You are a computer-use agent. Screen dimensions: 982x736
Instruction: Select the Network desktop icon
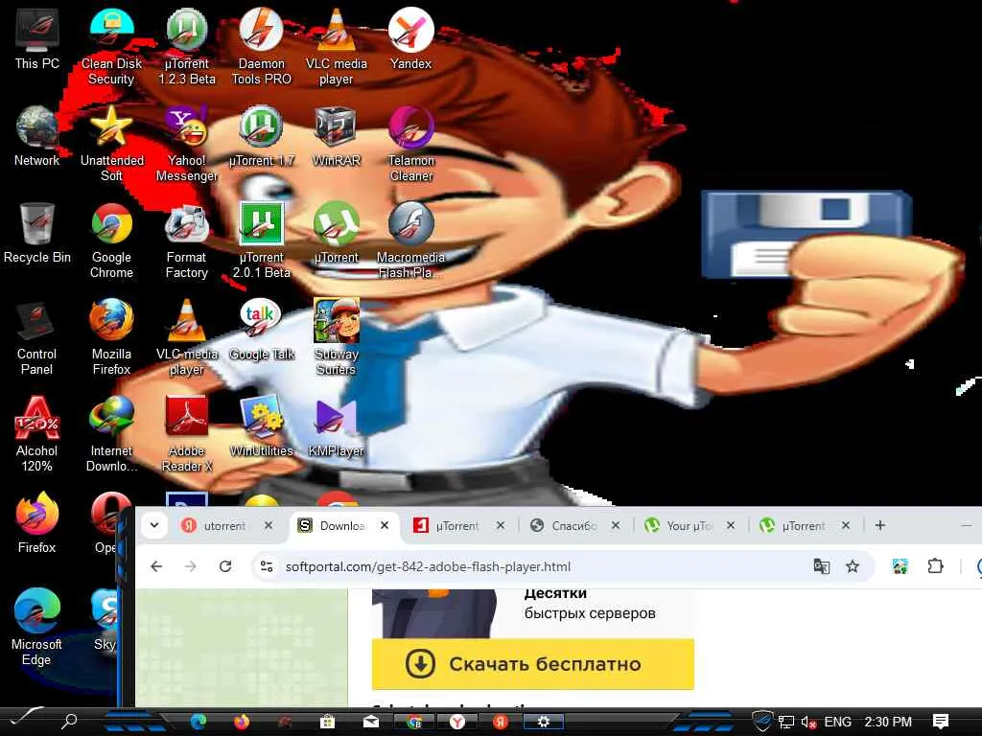37,136
